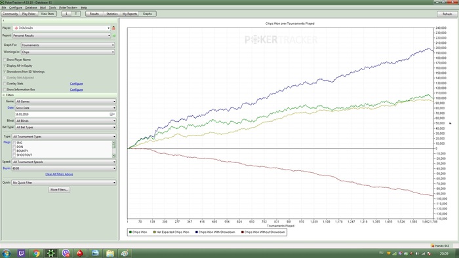This screenshot has height=258, width=459.
Task: Click the player profile icon beside Player field
Action: (113, 28)
